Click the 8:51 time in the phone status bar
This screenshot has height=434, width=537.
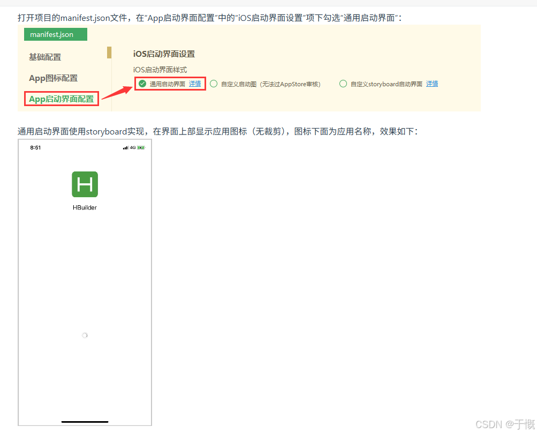click(x=35, y=148)
